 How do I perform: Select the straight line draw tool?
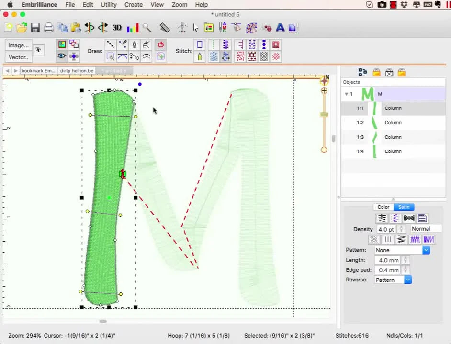tap(111, 44)
